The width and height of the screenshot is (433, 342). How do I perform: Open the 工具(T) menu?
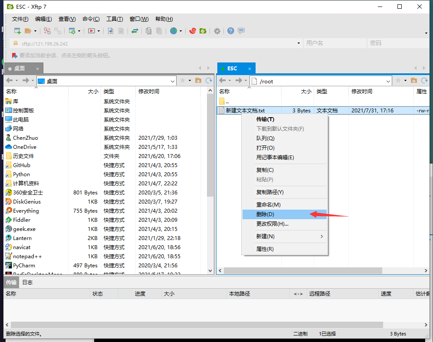[x=114, y=19]
